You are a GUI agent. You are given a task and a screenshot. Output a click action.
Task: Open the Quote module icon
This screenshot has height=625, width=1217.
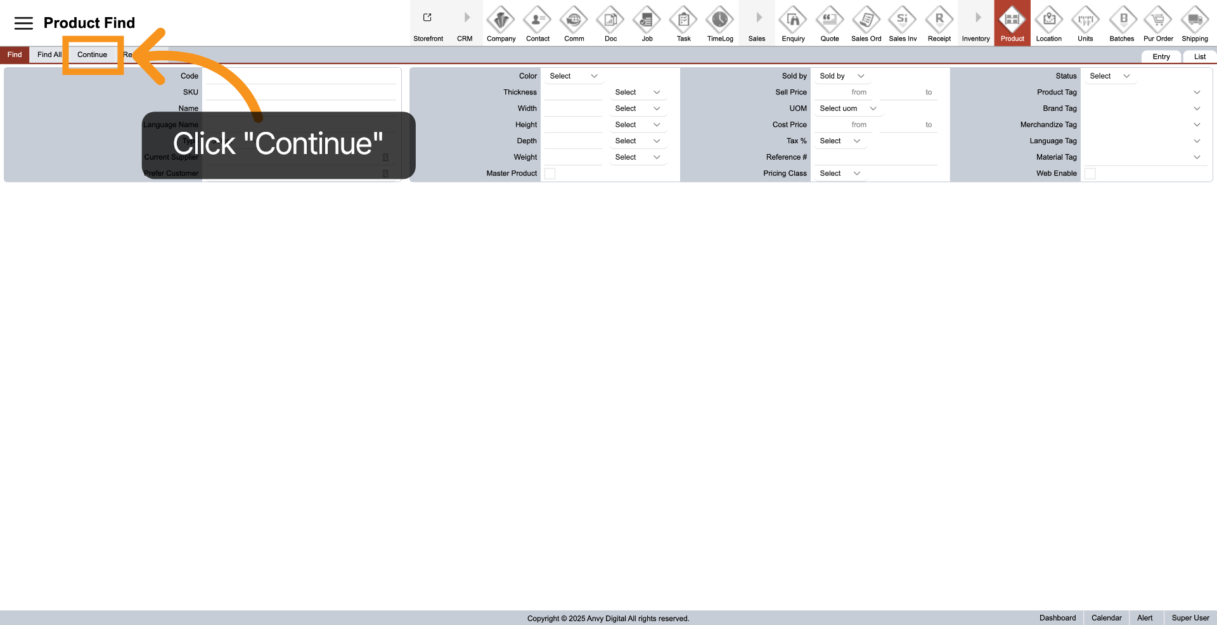click(x=829, y=21)
